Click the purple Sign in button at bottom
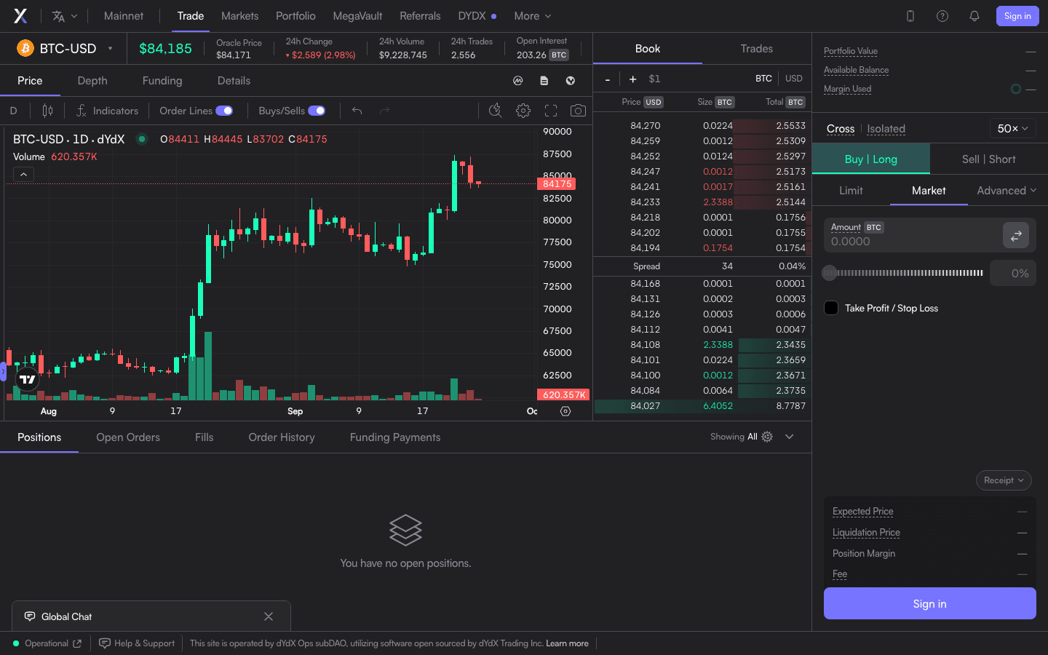This screenshot has height=655, width=1048. (x=930, y=603)
